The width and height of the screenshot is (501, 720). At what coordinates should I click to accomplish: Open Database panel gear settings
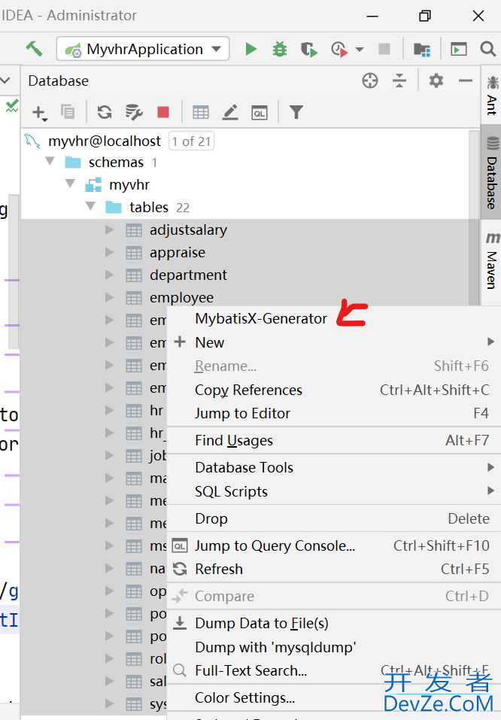pyautogui.click(x=436, y=81)
